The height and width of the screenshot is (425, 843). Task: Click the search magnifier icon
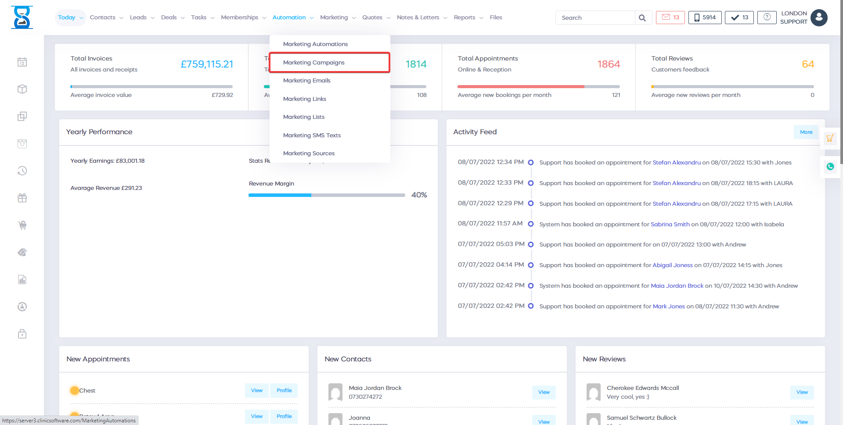642,18
